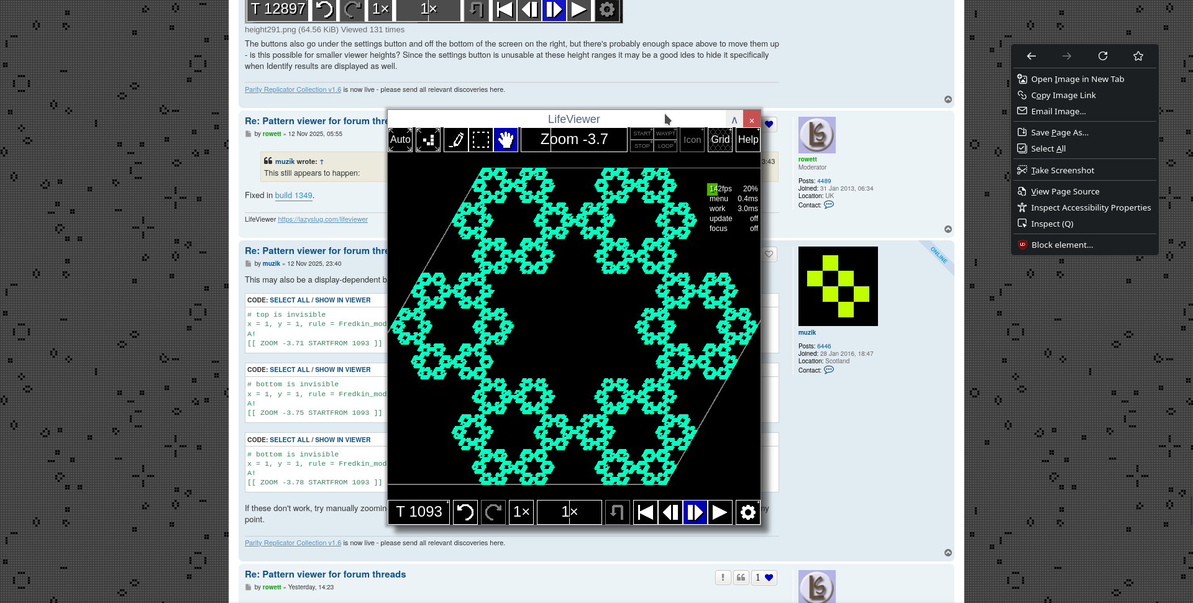Undo the last LifeViewer step
Viewport: 1193px width, 603px height.
coord(465,512)
